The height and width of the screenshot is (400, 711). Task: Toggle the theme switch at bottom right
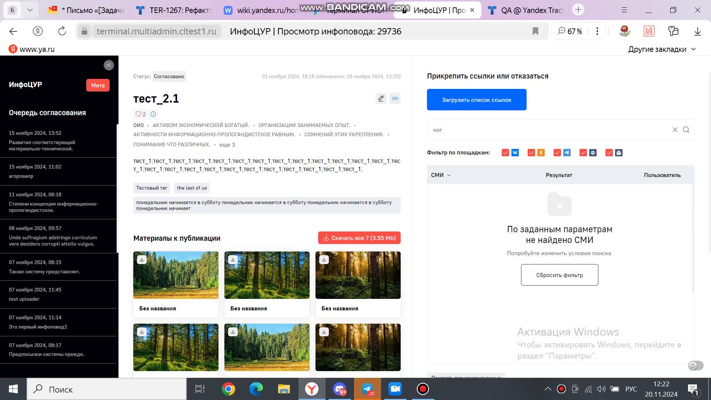coord(695,366)
